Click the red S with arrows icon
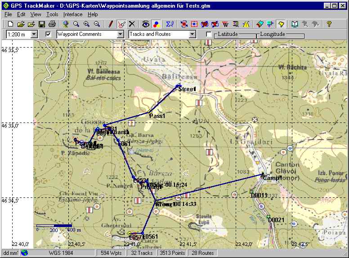 tap(184, 24)
